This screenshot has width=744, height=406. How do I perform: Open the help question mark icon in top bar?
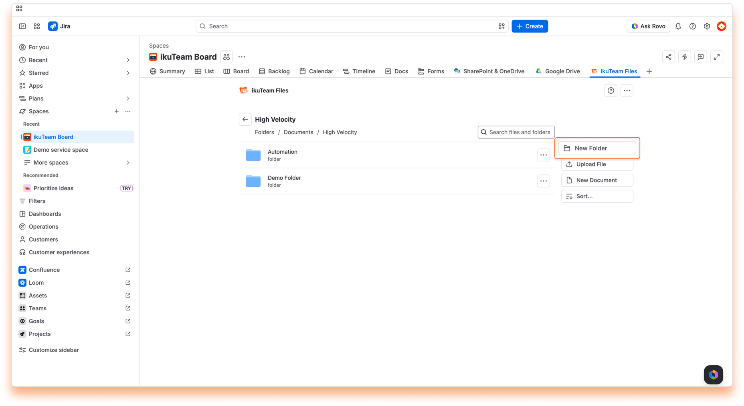(x=693, y=26)
